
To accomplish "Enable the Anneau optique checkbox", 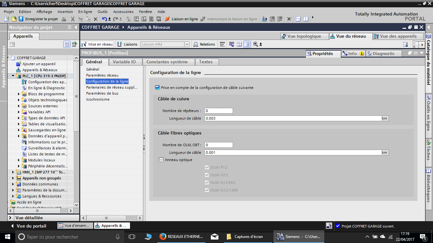I will click(x=161, y=160).
